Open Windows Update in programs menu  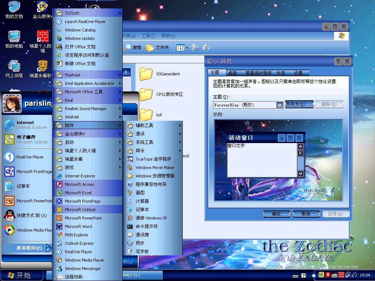(x=88, y=38)
